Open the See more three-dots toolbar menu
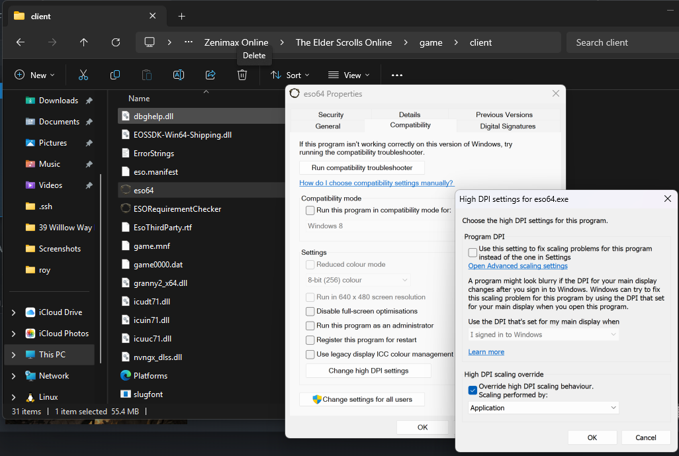The height and width of the screenshot is (456, 679). click(396, 75)
